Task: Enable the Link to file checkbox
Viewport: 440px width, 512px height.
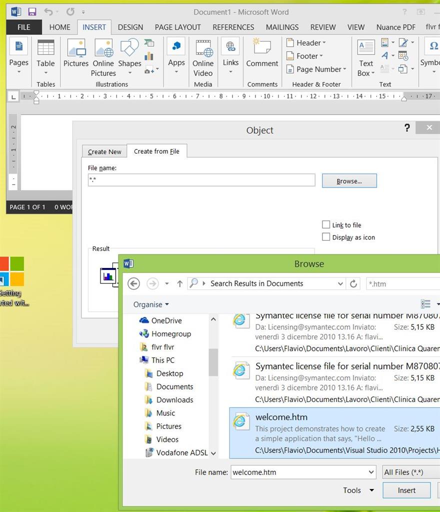Action: [x=326, y=224]
